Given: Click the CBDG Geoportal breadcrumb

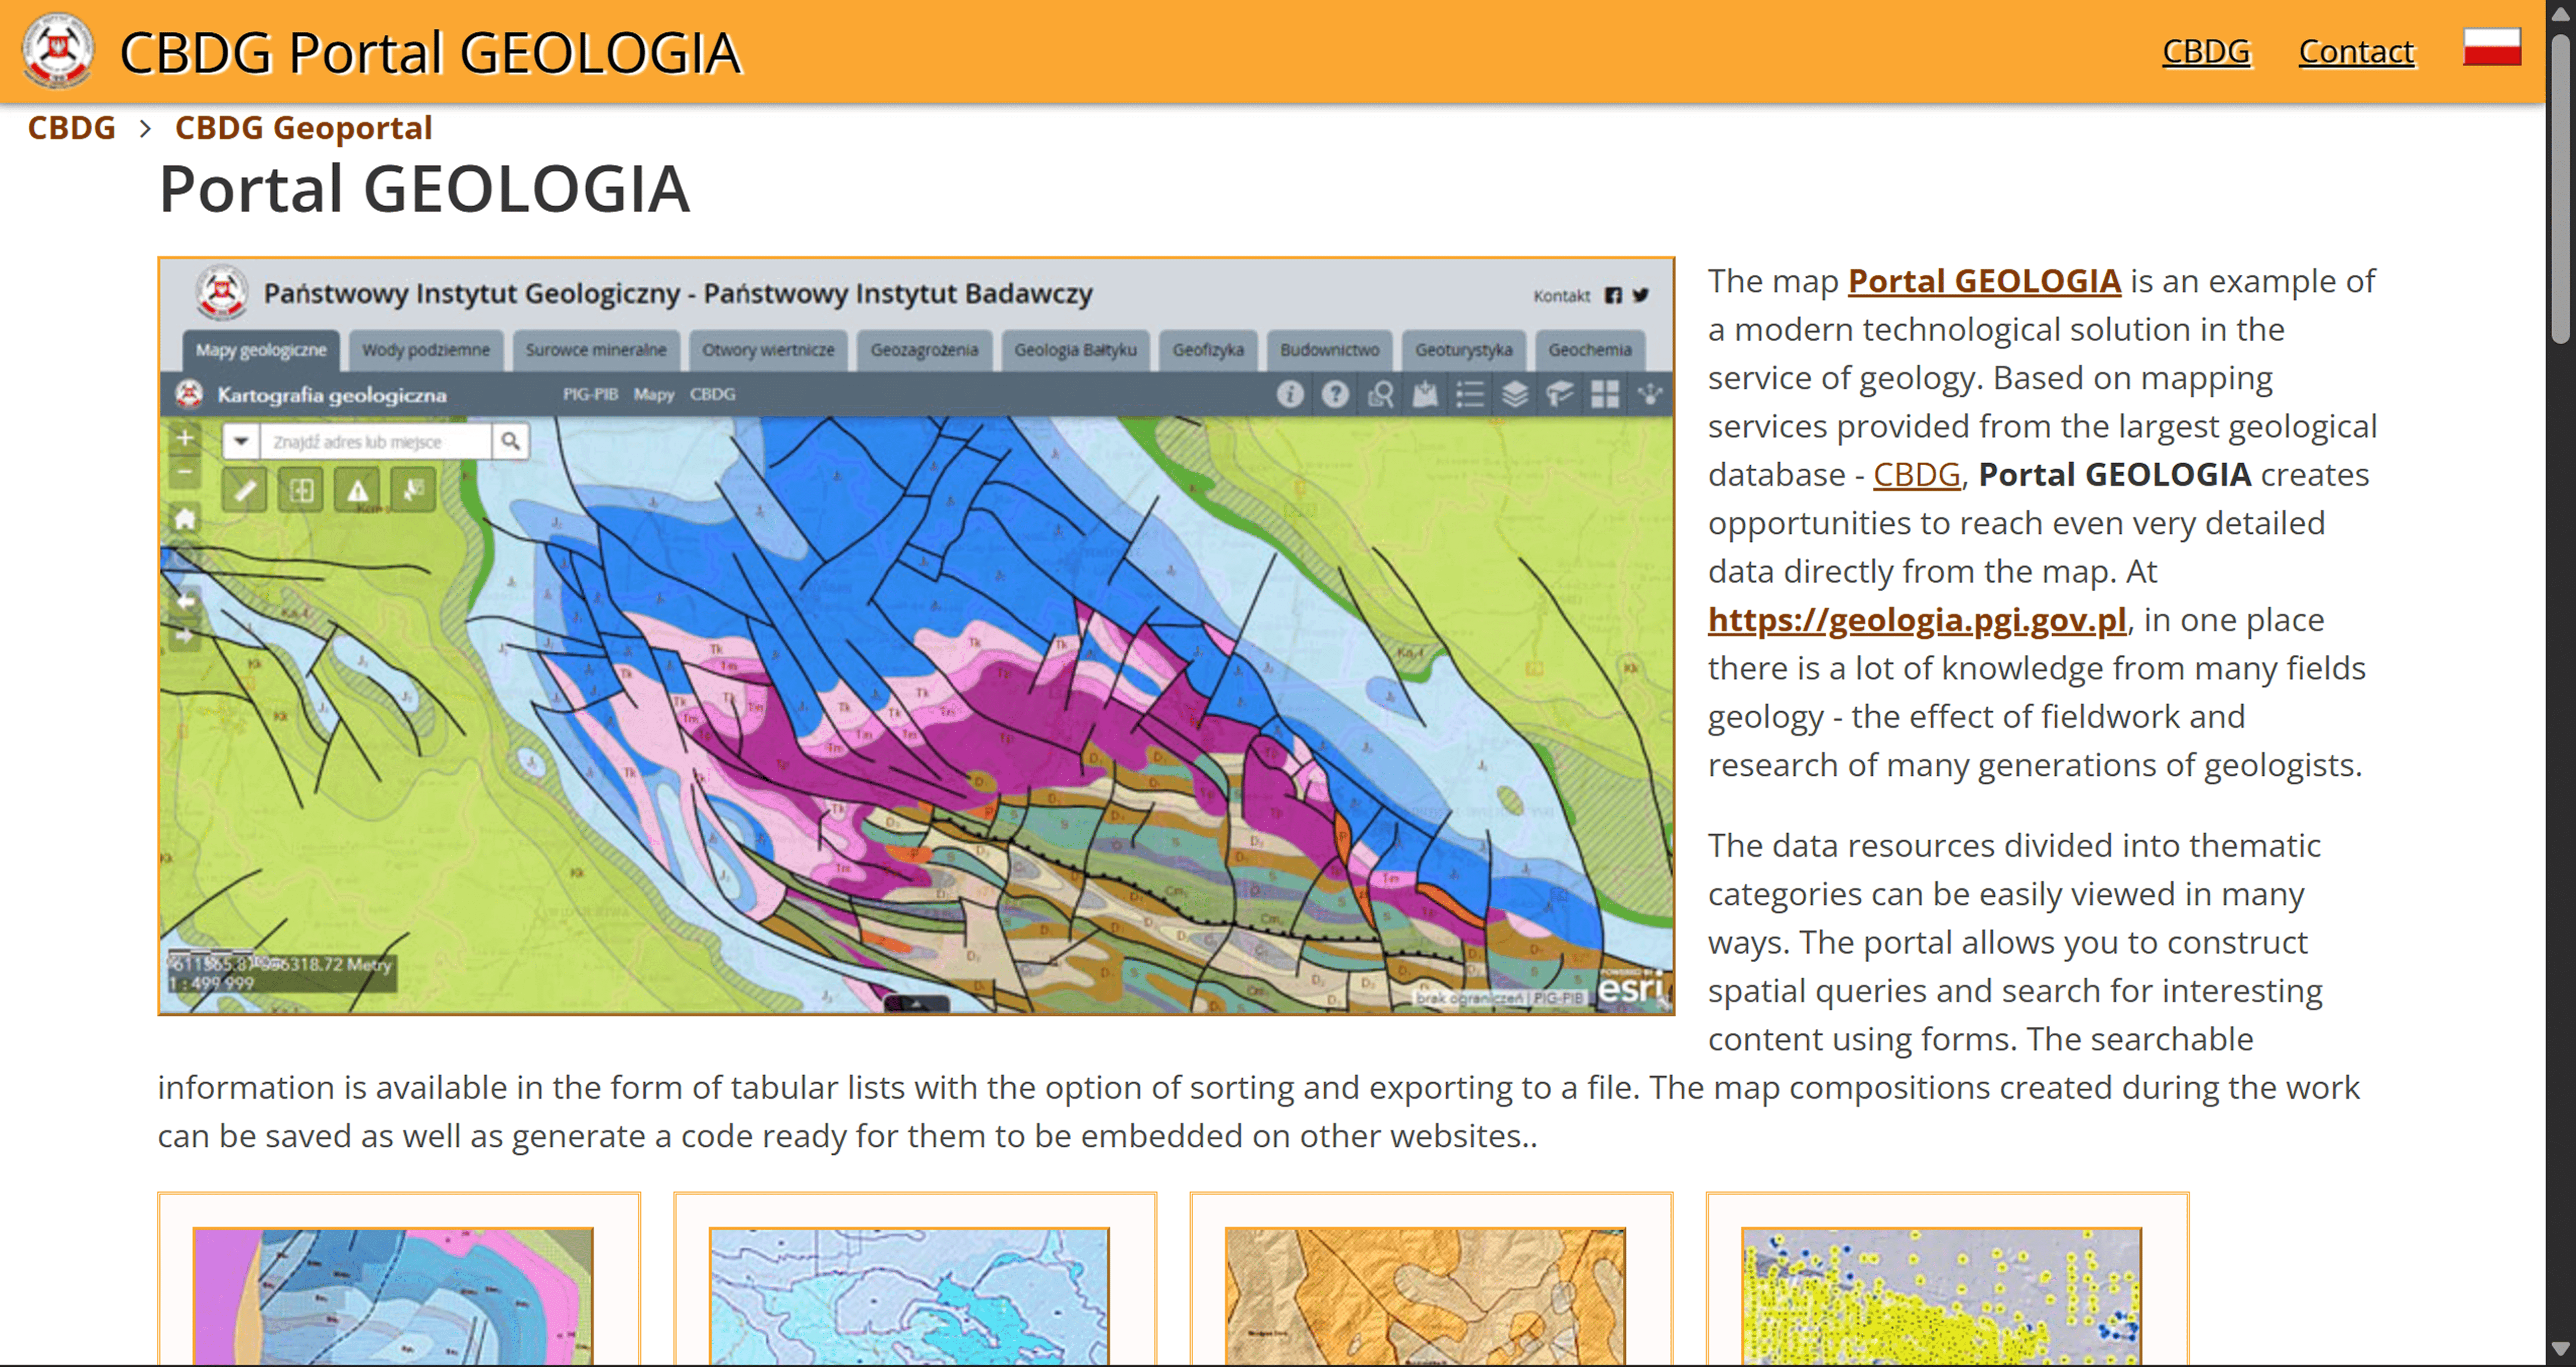Looking at the screenshot, I should tap(303, 128).
